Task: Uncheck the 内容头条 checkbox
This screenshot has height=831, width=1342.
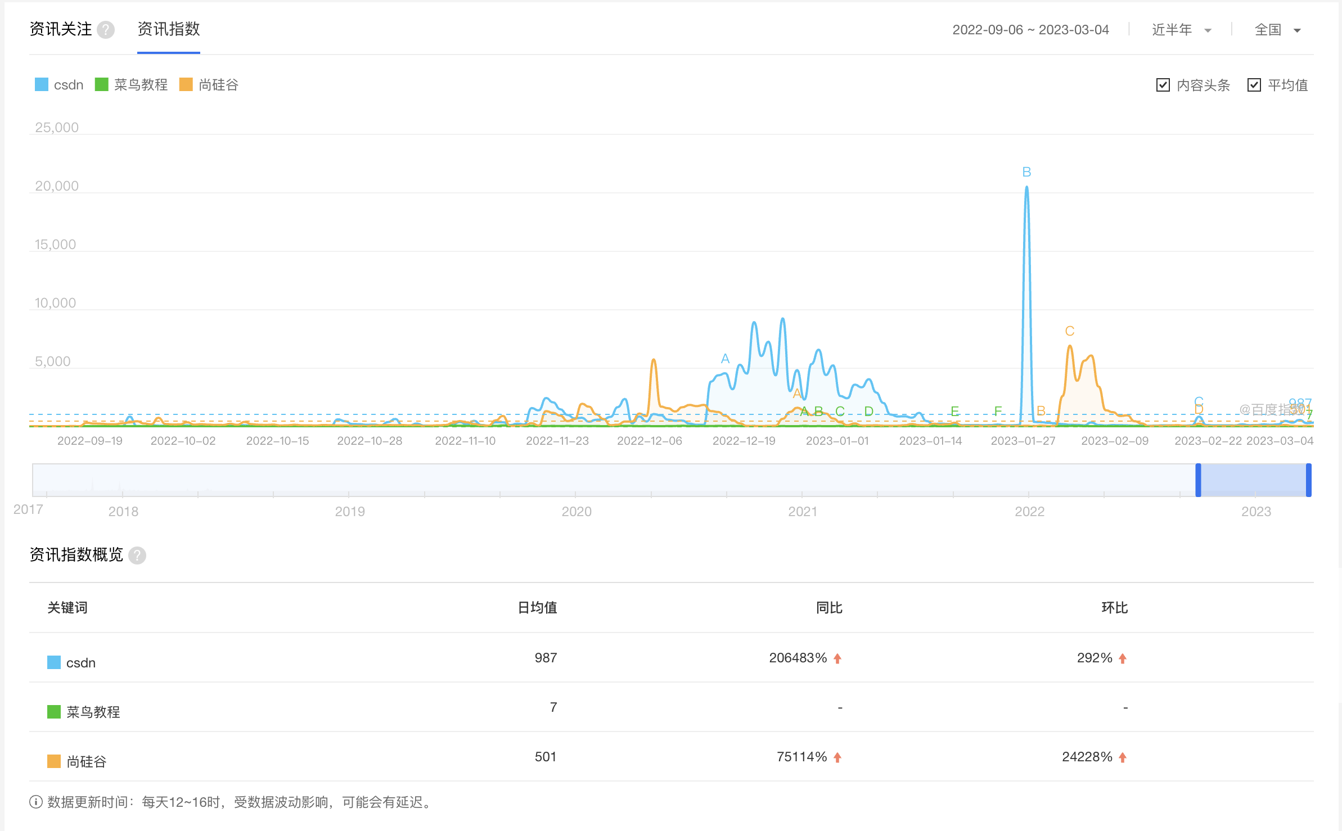Action: point(1163,85)
